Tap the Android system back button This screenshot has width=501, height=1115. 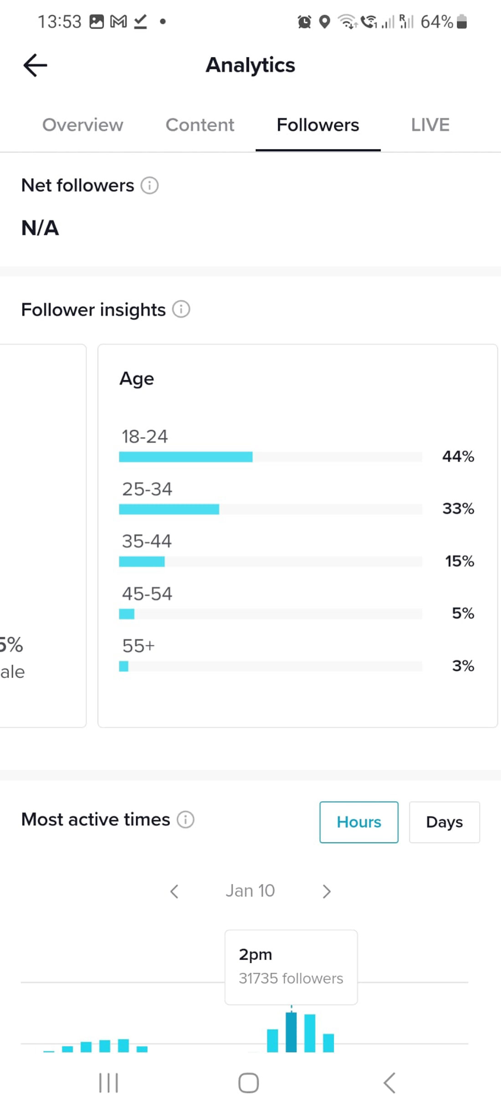click(x=389, y=1083)
